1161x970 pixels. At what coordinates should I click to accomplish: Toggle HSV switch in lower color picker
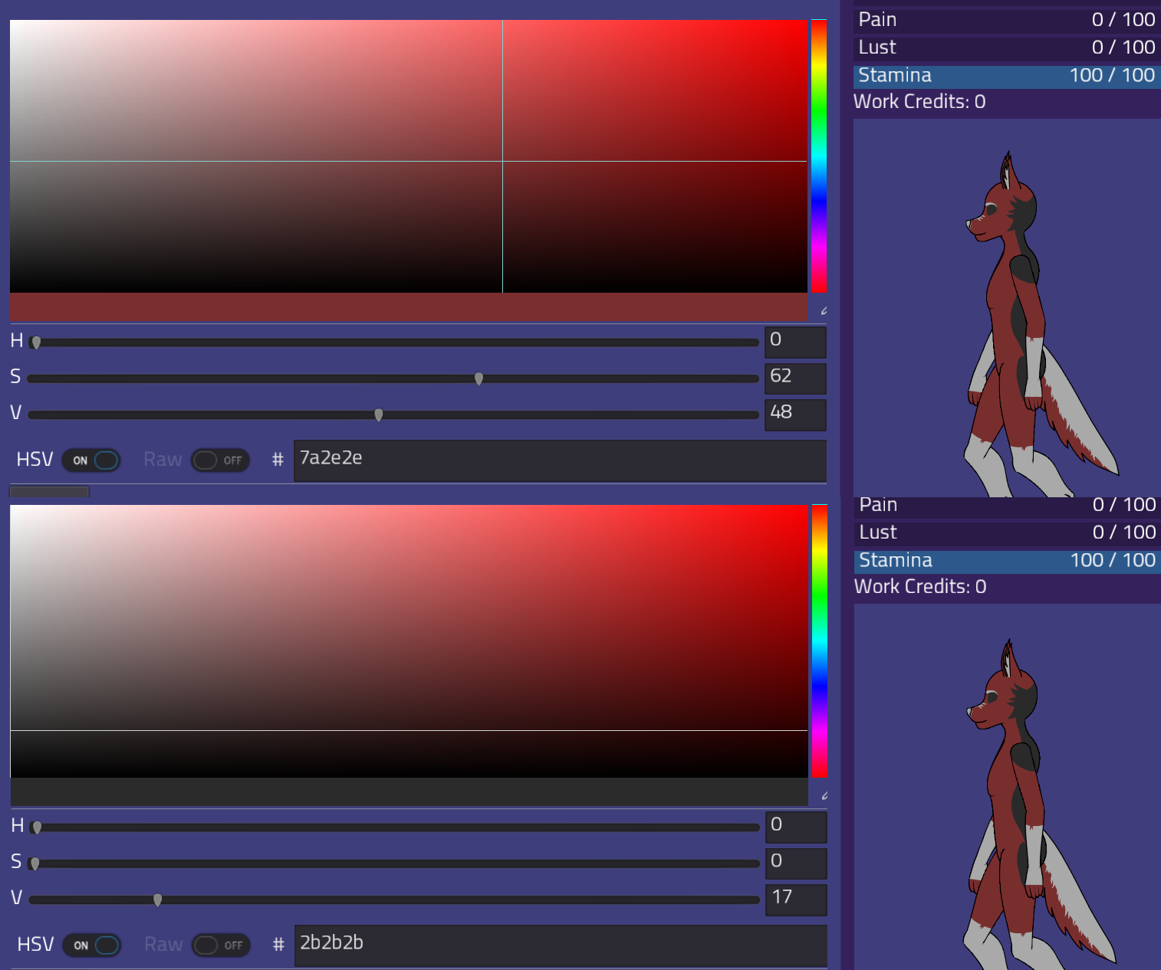92,945
